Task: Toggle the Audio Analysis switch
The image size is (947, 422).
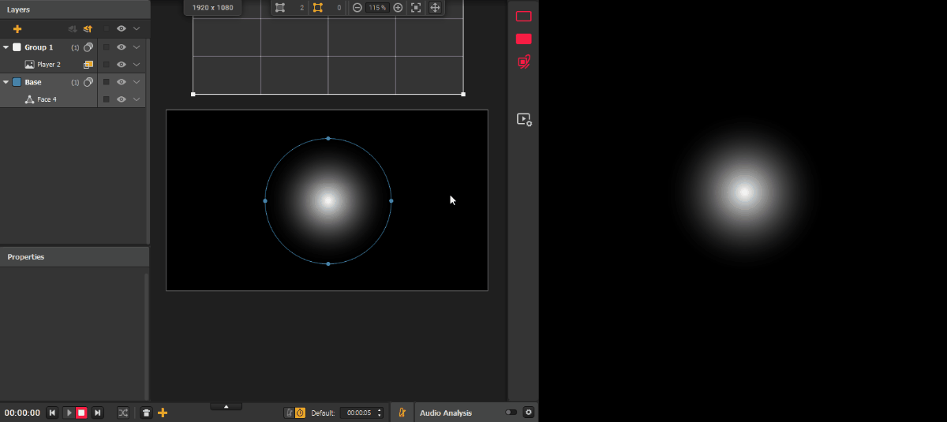Action: tap(511, 413)
